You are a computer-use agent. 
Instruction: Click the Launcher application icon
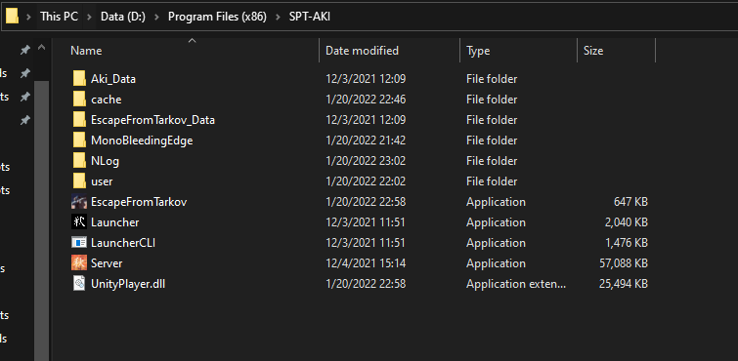click(x=79, y=221)
